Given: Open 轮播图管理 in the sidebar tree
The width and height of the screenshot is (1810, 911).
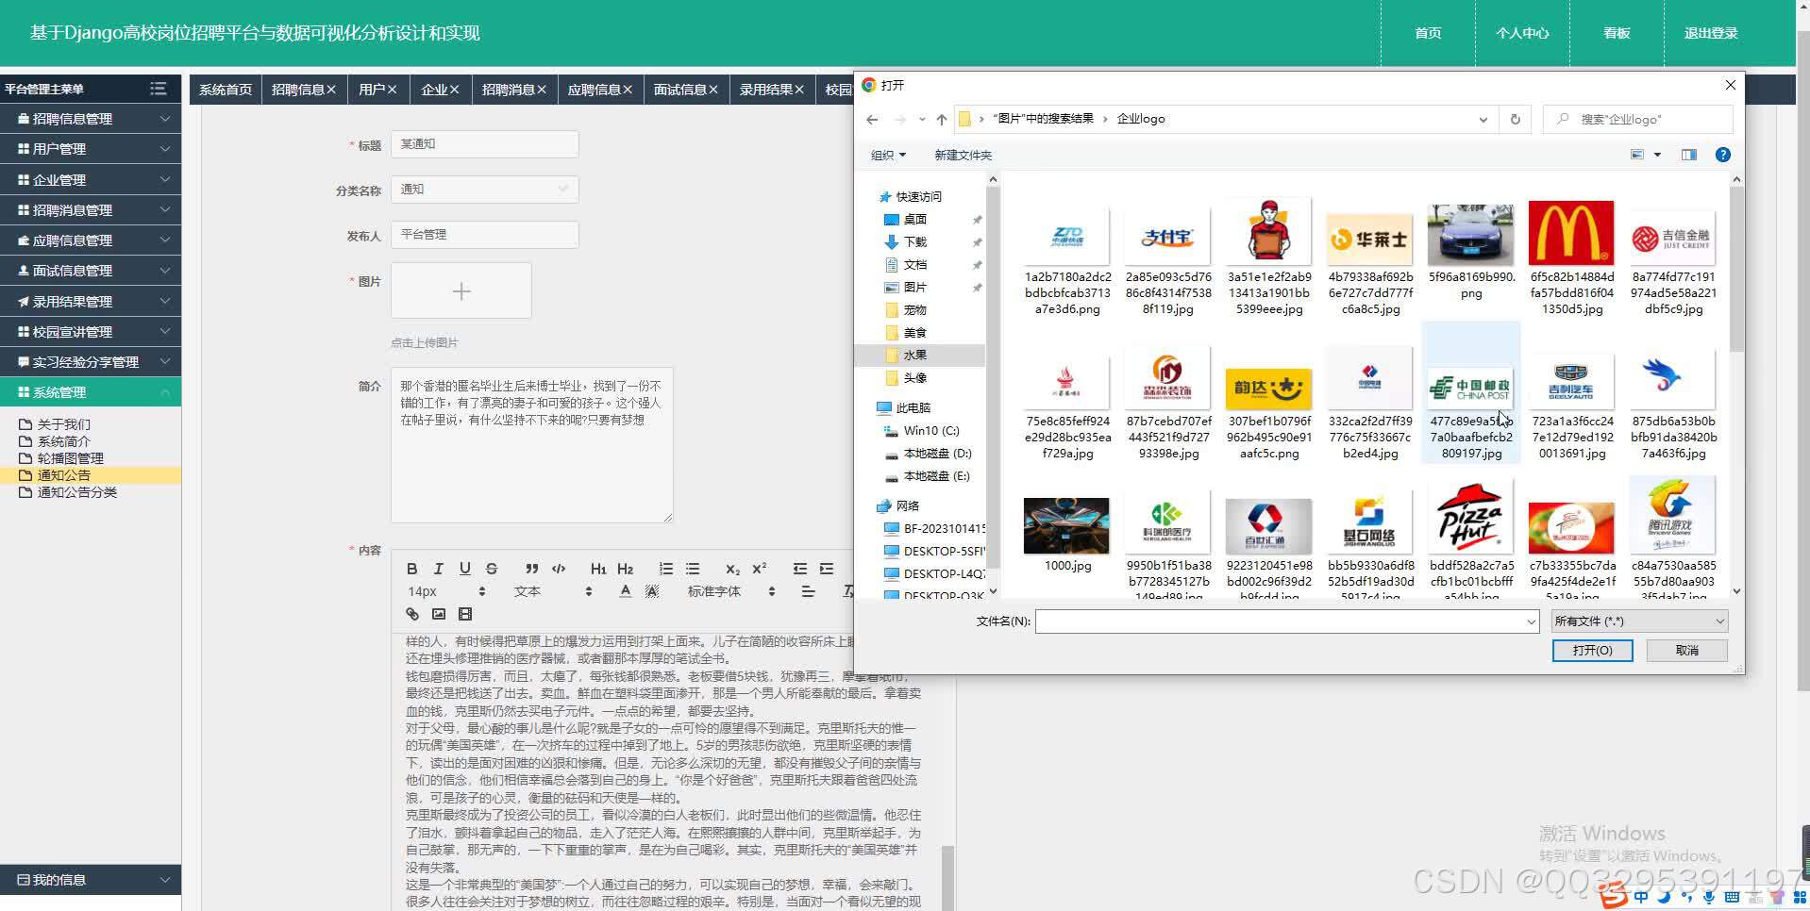Looking at the screenshot, I should [70, 458].
